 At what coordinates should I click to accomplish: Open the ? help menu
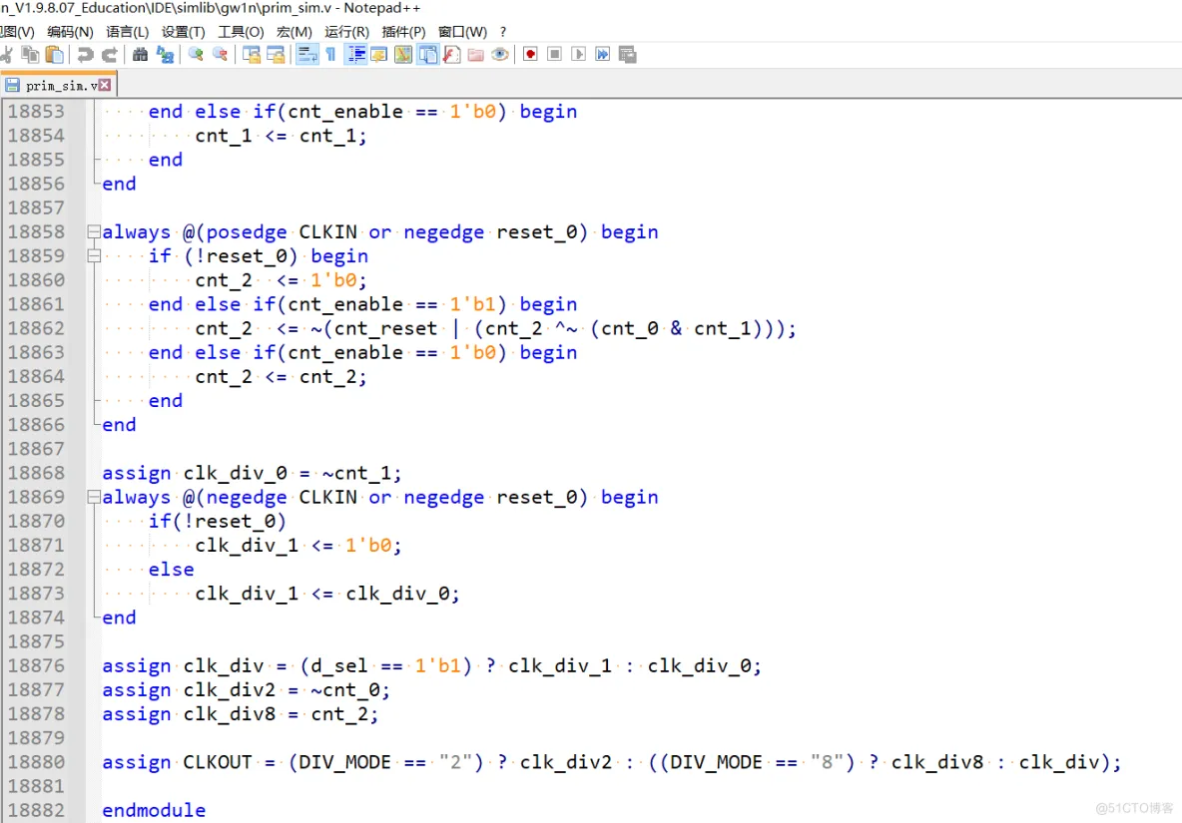coord(503,32)
